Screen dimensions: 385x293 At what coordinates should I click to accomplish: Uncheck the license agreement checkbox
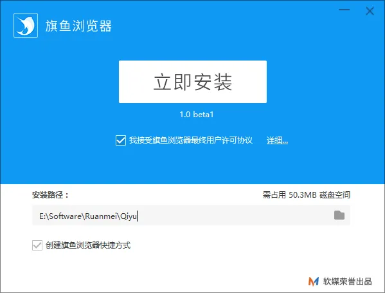pyautogui.click(x=121, y=140)
